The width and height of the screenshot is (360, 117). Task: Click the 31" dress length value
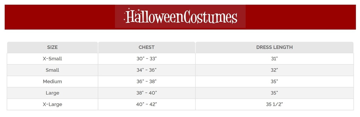(x=274, y=59)
